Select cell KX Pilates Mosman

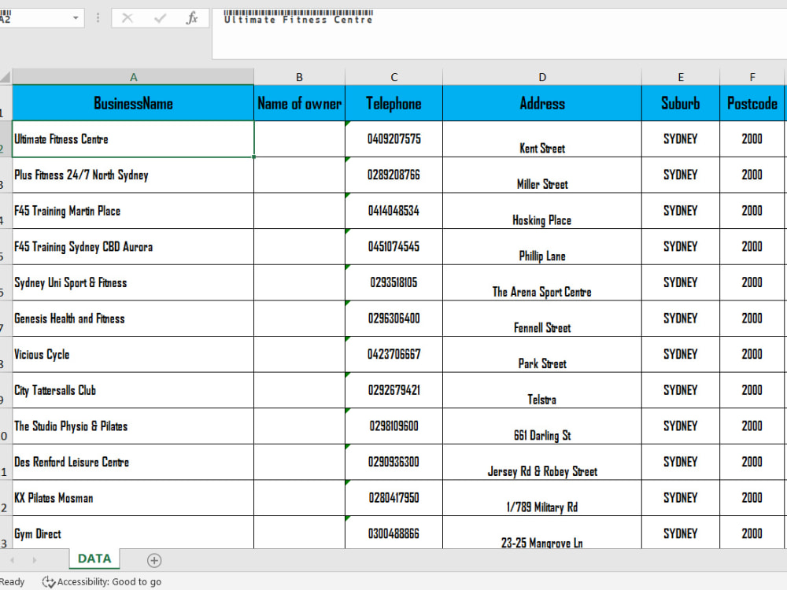pos(133,498)
